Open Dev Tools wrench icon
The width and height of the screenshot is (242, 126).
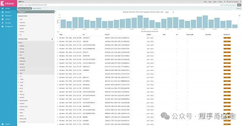pos(3,23)
